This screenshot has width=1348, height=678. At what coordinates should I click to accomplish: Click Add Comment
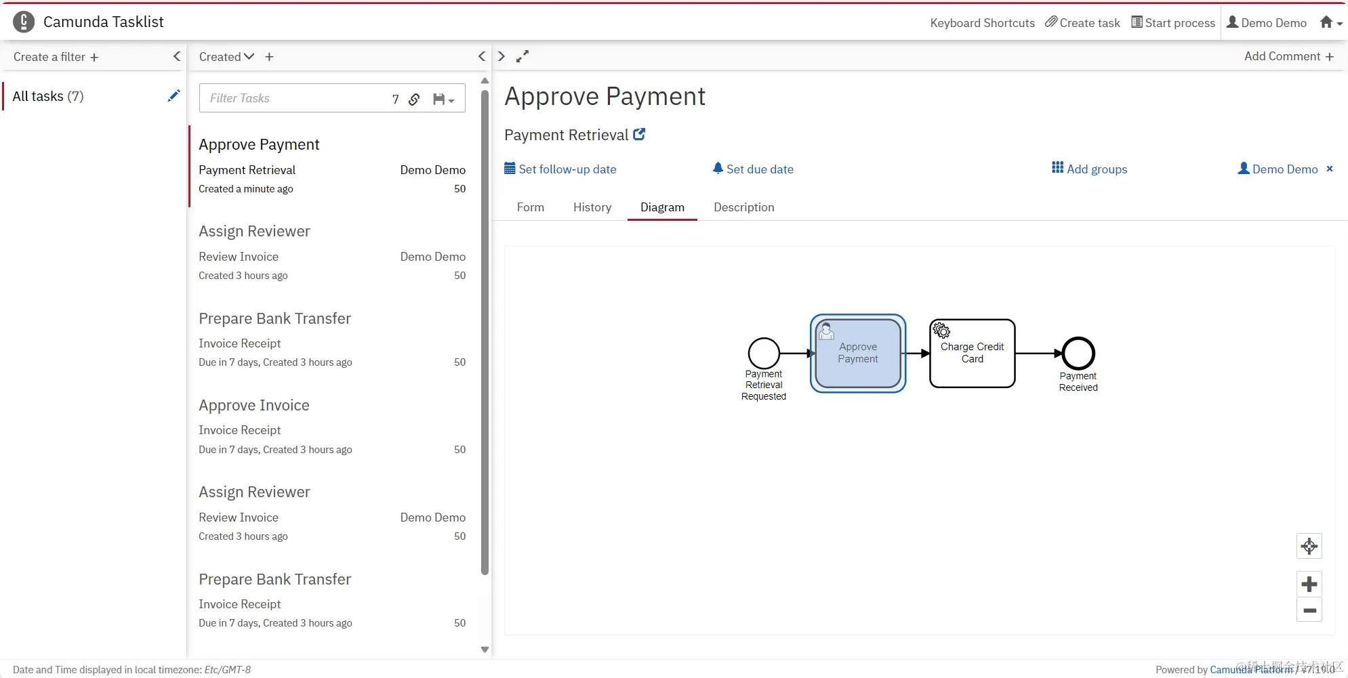coord(1289,56)
